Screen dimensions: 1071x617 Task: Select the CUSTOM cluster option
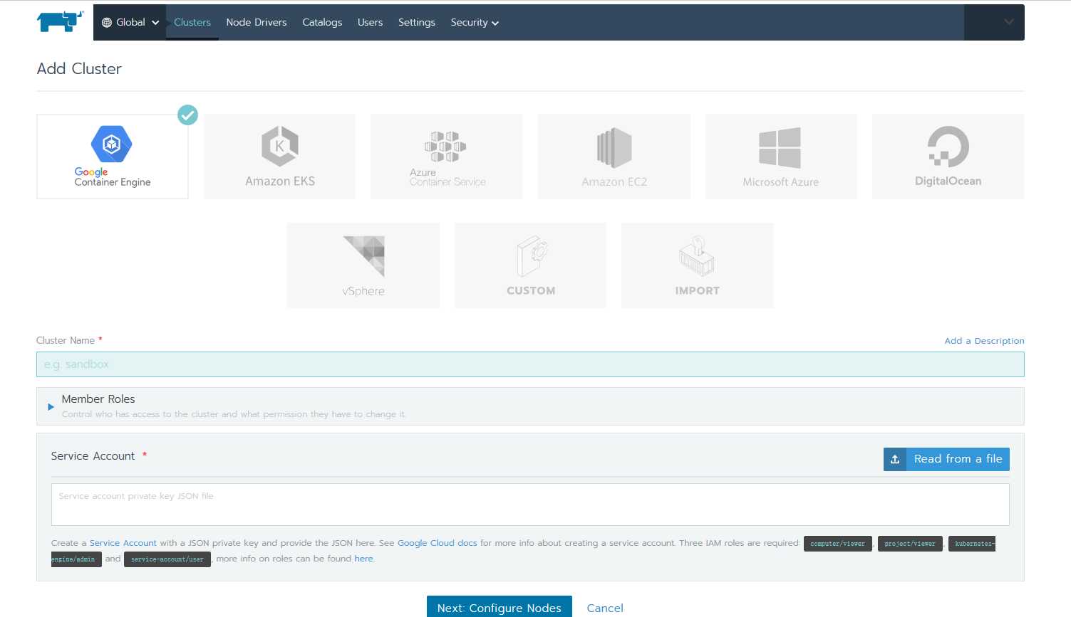[530, 265]
